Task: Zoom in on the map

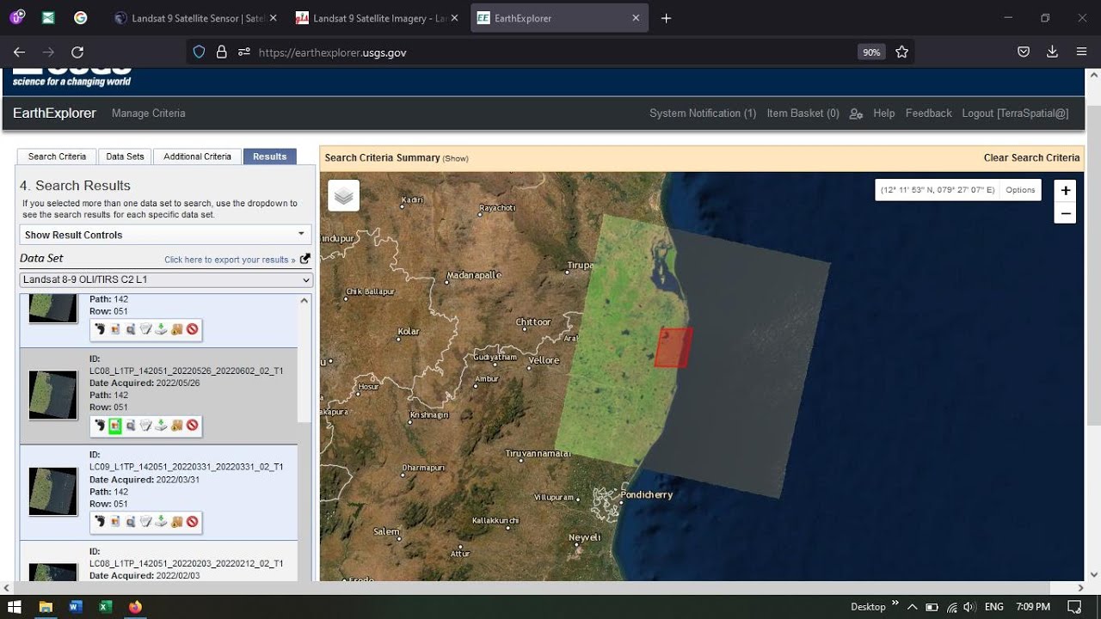Action: coord(1065,191)
